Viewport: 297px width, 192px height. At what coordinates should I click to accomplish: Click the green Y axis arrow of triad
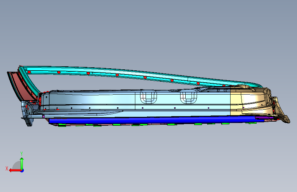pos(22,163)
